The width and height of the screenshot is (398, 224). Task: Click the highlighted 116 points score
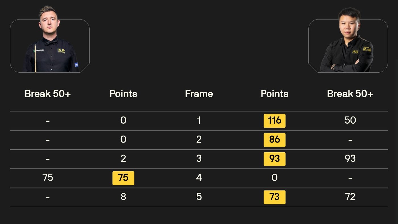pos(274,121)
